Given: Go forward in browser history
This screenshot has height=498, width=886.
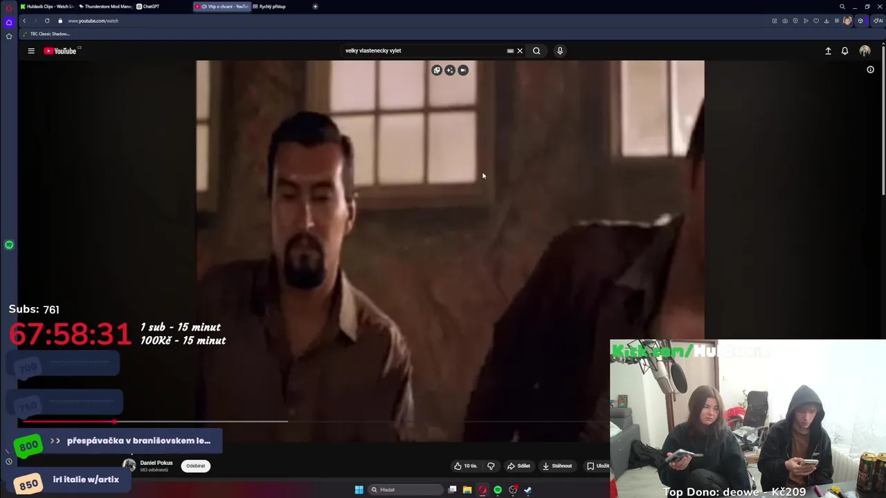Looking at the screenshot, I should [x=35, y=21].
